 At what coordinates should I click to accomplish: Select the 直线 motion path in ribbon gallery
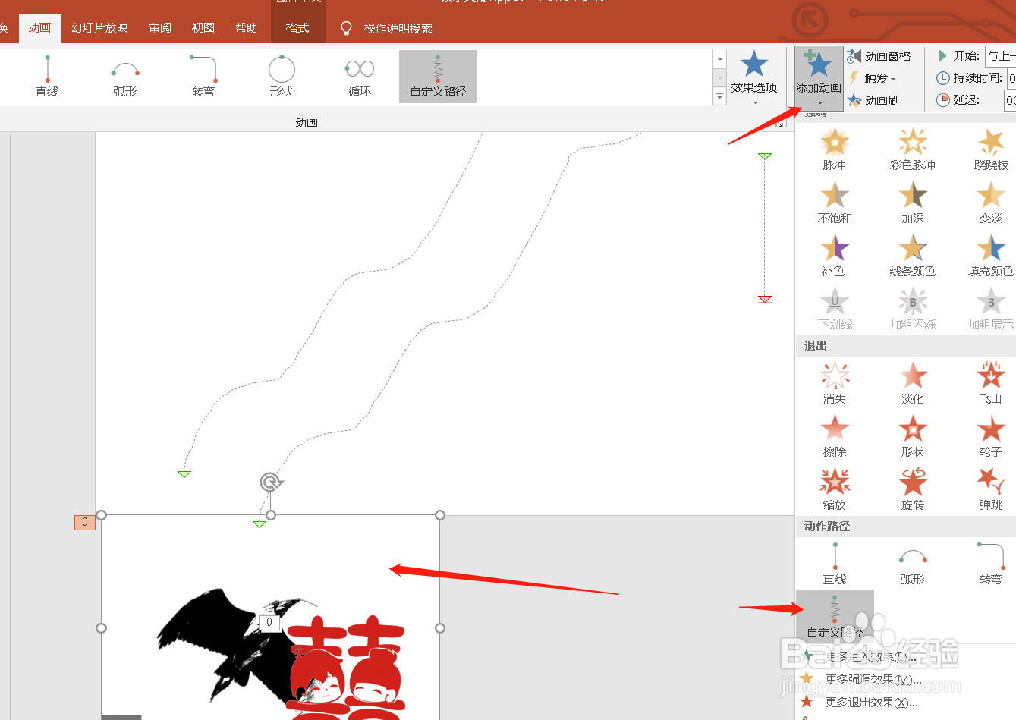pyautogui.click(x=47, y=77)
